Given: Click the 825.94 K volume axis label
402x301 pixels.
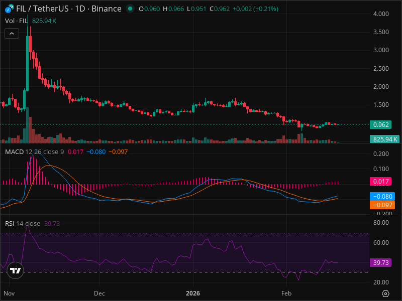Looking at the screenshot, I should [x=384, y=139].
